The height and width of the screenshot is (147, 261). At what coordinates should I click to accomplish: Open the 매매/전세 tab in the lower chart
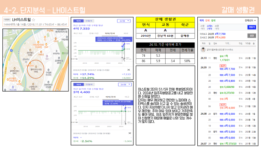[111, 97]
